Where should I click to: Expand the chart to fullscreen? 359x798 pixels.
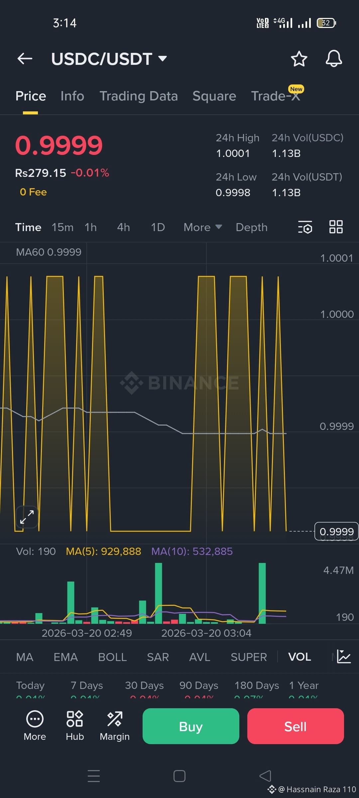tap(27, 517)
